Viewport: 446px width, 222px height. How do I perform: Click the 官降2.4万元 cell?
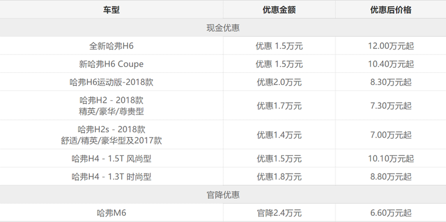point(279,213)
